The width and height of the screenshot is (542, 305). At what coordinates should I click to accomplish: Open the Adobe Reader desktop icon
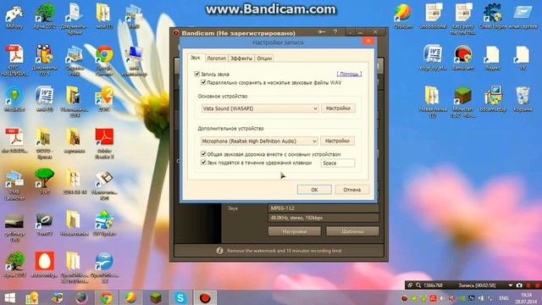(x=104, y=142)
